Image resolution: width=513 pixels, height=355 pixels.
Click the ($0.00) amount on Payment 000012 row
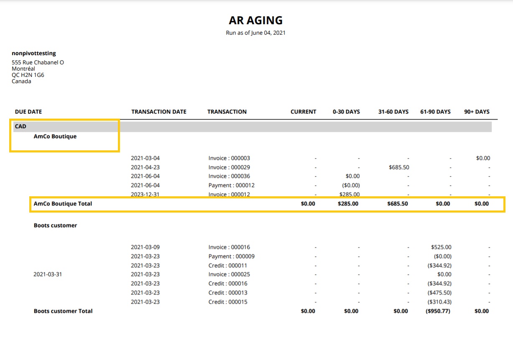pos(351,185)
